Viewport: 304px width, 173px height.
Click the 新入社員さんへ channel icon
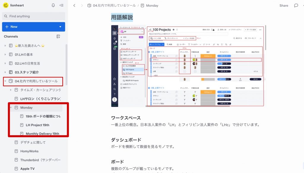click(x=11, y=46)
